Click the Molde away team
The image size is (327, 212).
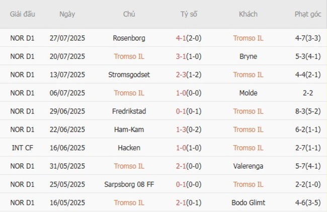248,93
